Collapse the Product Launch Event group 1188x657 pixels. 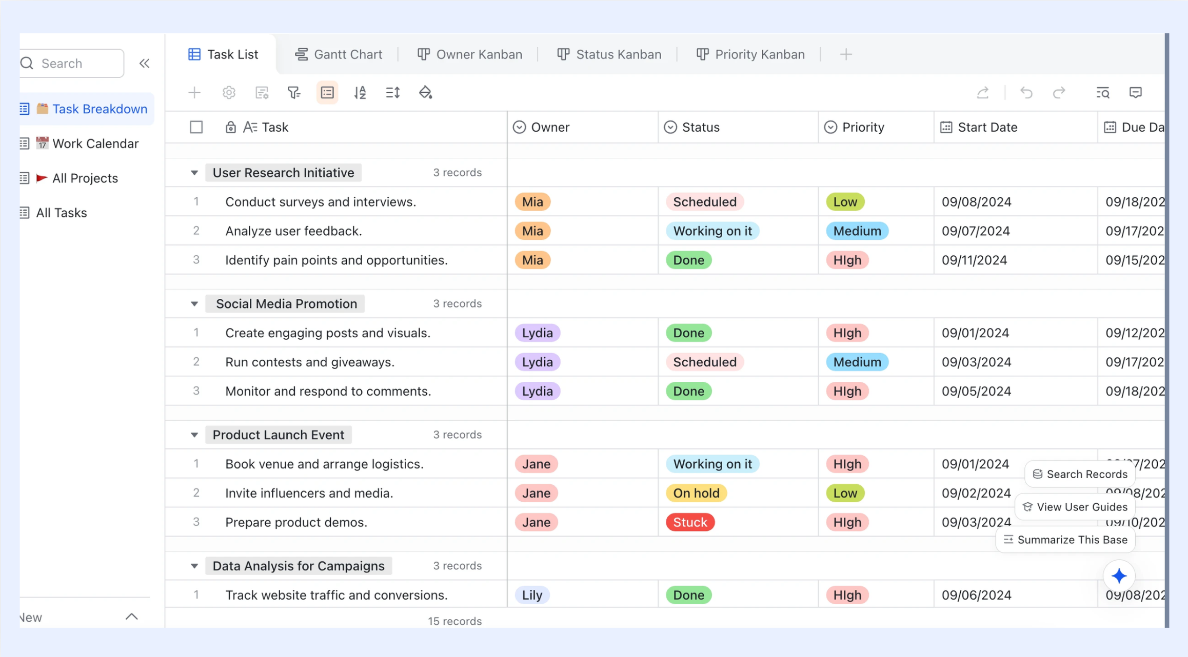pos(194,435)
